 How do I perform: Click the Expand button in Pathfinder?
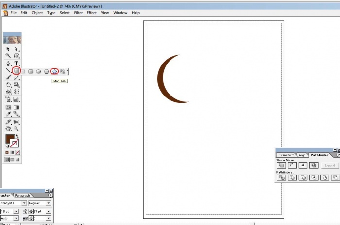pos(330,165)
